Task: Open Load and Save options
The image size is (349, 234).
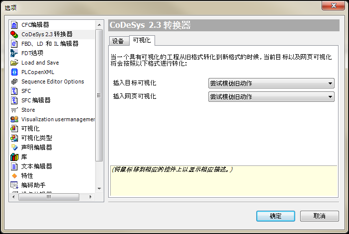Action: pos(40,63)
